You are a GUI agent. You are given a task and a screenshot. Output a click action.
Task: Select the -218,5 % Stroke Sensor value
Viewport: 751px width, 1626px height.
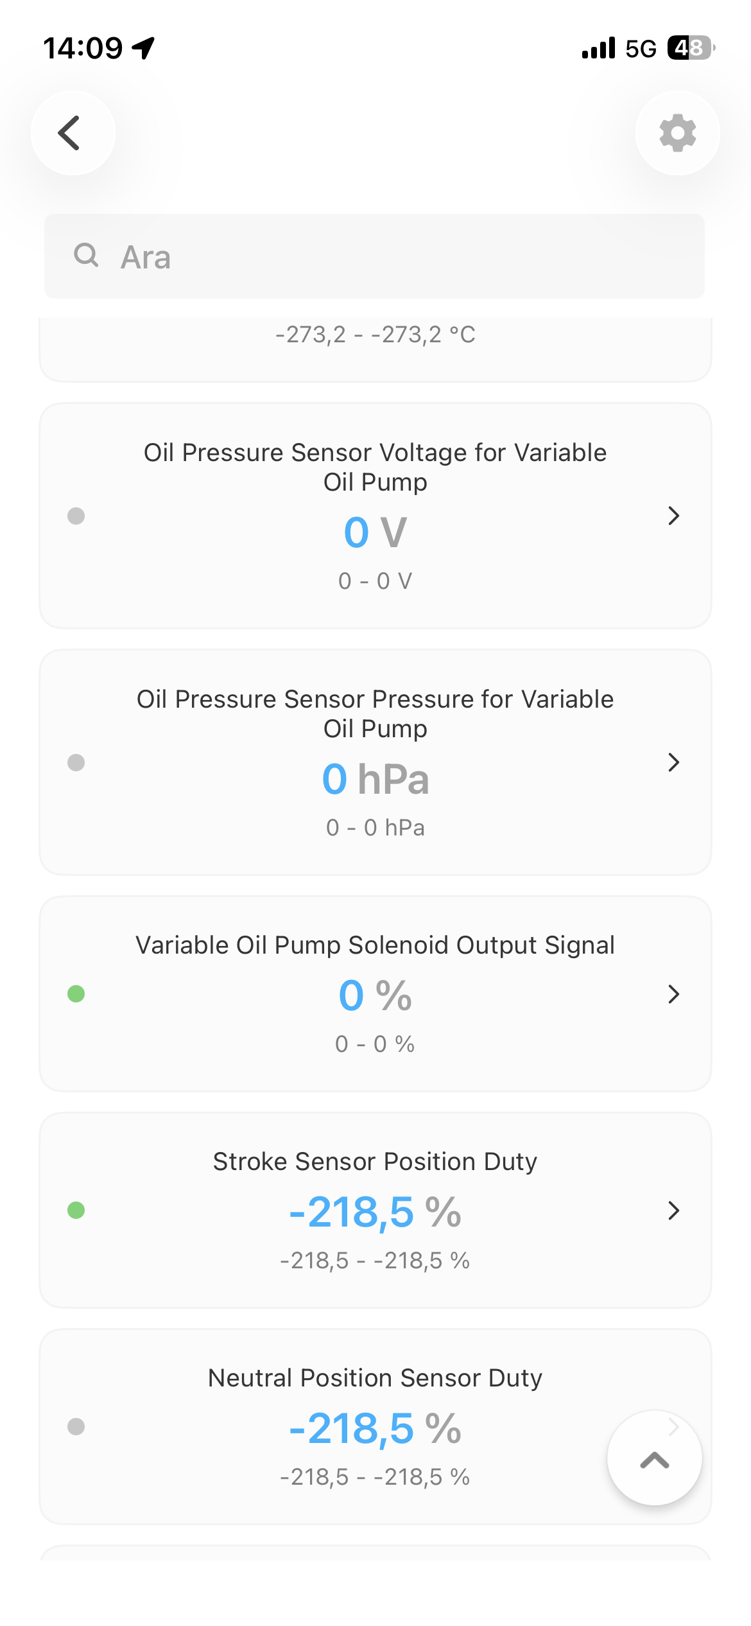click(x=376, y=1212)
